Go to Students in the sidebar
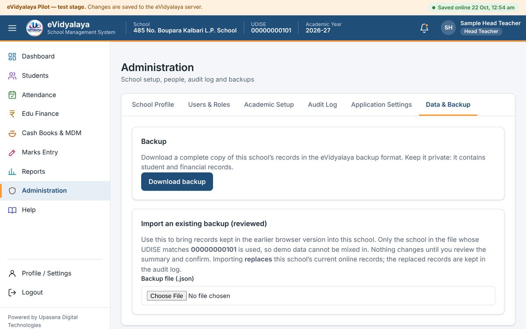526x329 pixels. (x=55, y=75)
